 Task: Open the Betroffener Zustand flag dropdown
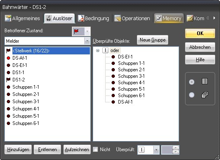[87, 31]
